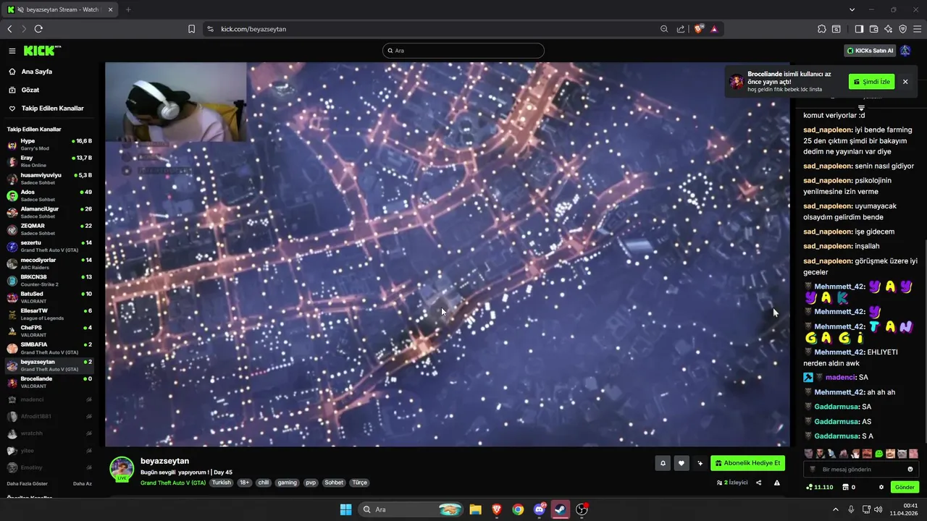The image size is (927, 521).
Task: Open ZEQMAR channel in sidebar
Action: coord(49,229)
